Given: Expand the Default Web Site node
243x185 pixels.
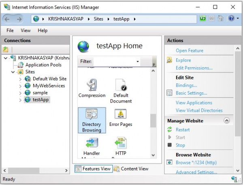Looking at the screenshot, I should pyautogui.click(x=20, y=79).
